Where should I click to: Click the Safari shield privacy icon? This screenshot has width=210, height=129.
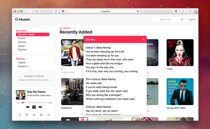[x=56, y=11]
